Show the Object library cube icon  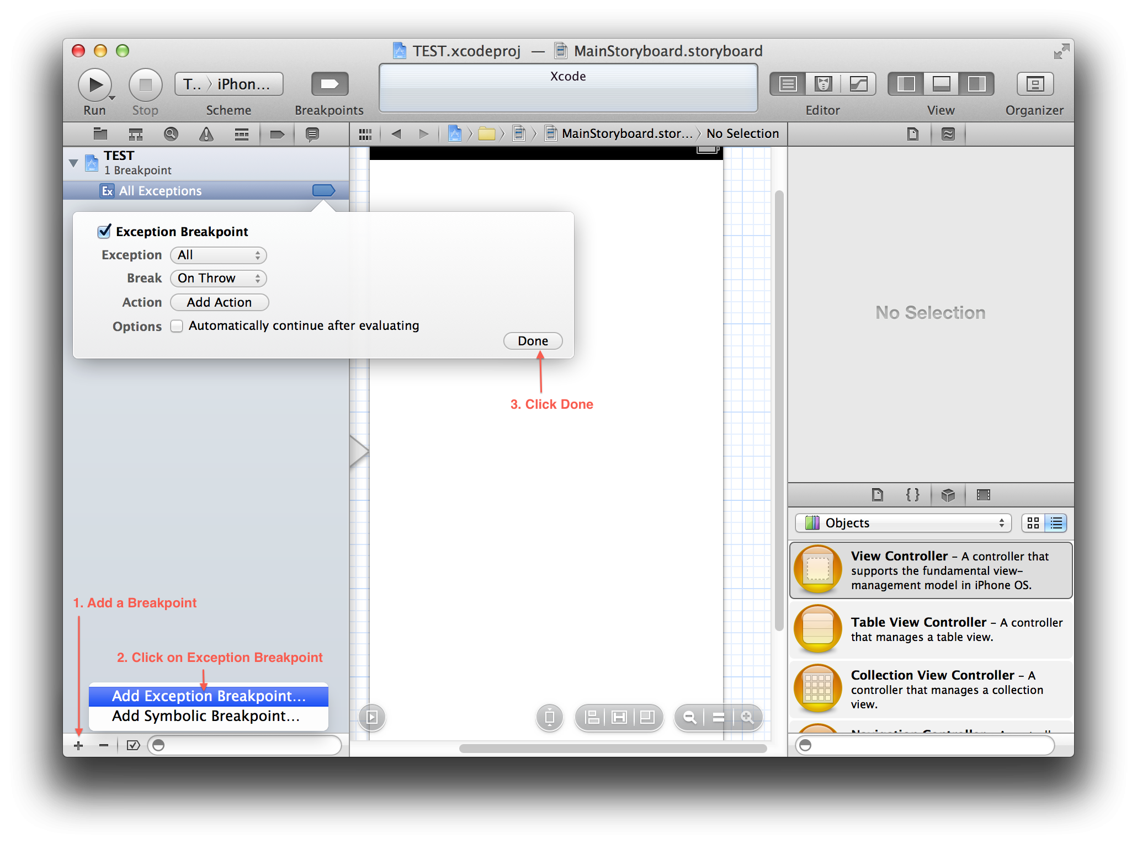click(948, 495)
